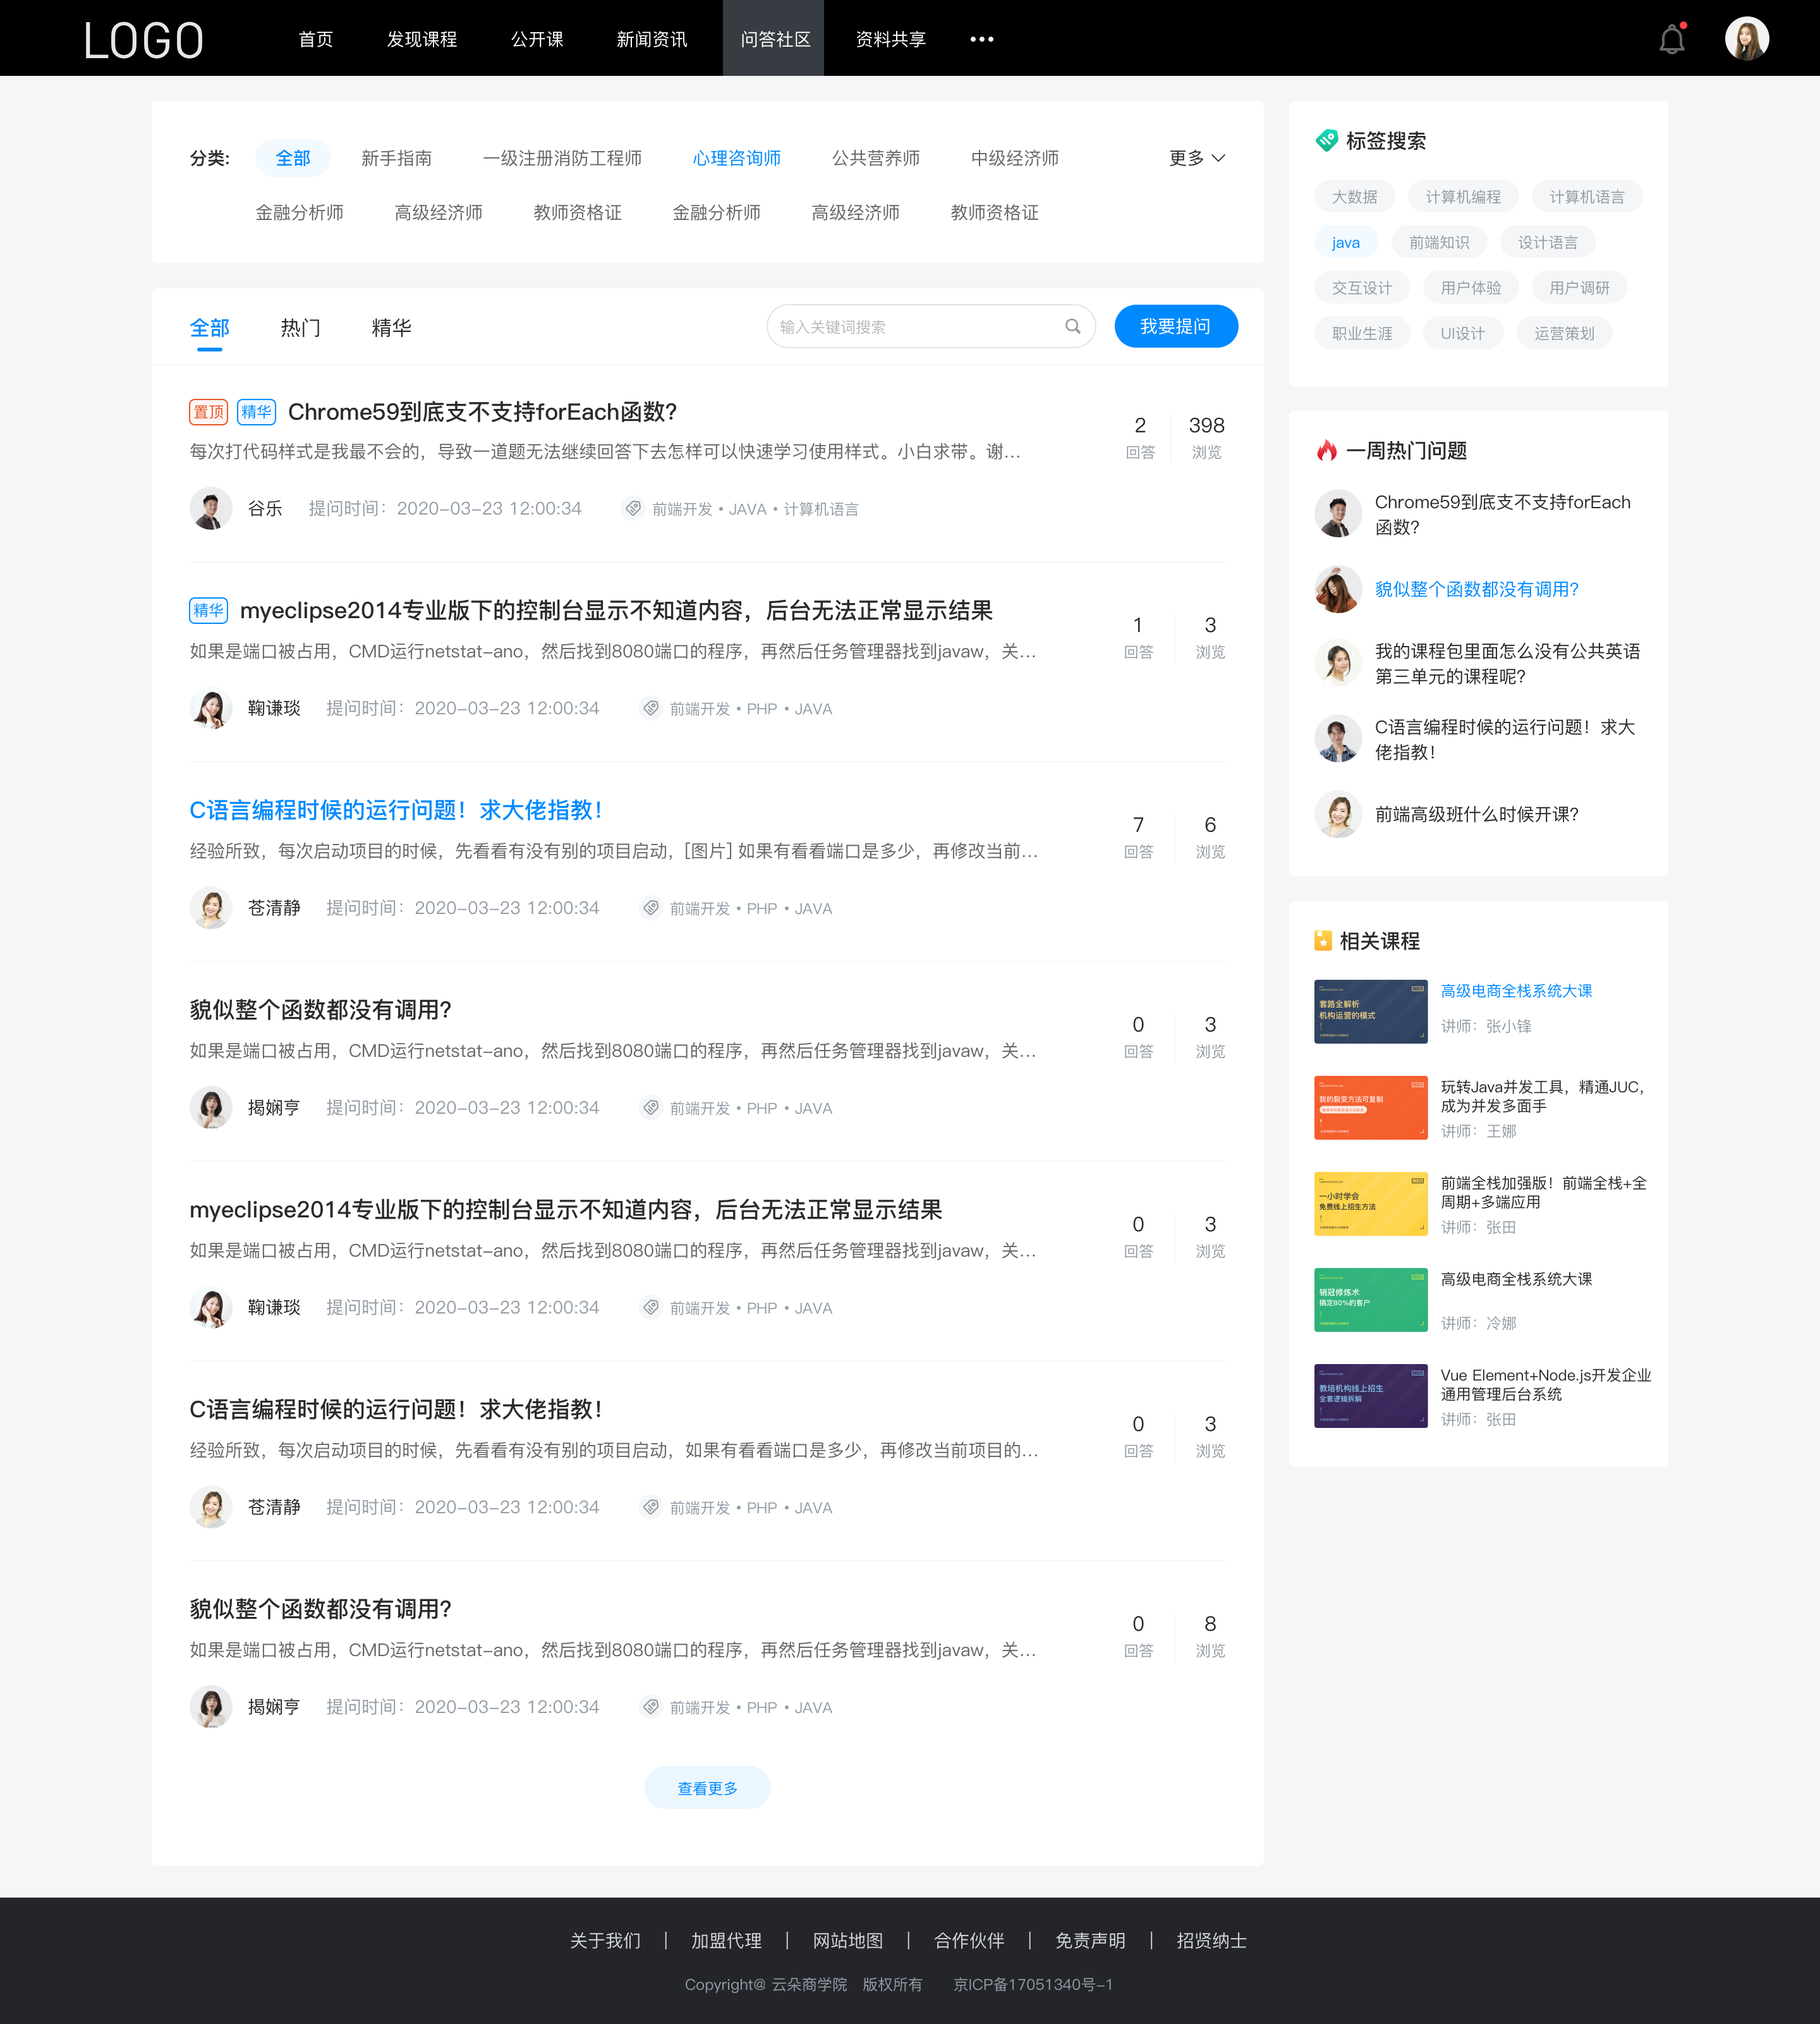
Task: Click the 全部 category toggle
Action: (x=291, y=156)
